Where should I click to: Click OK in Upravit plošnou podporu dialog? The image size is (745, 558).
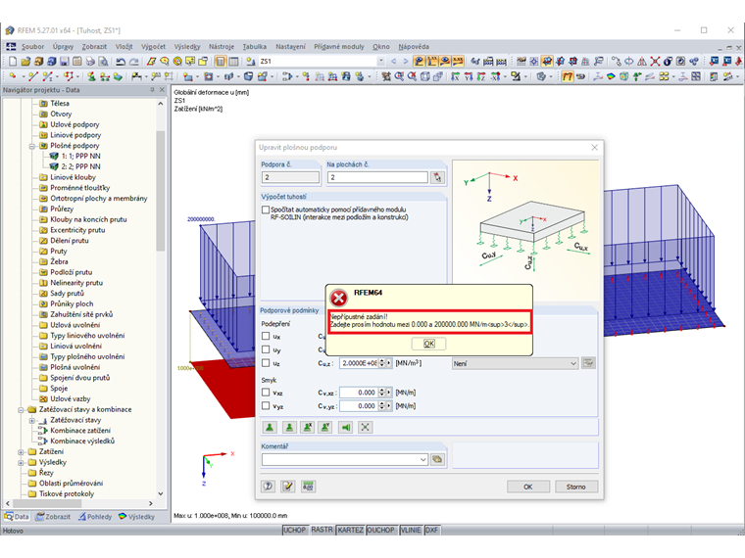pos(527,487)
